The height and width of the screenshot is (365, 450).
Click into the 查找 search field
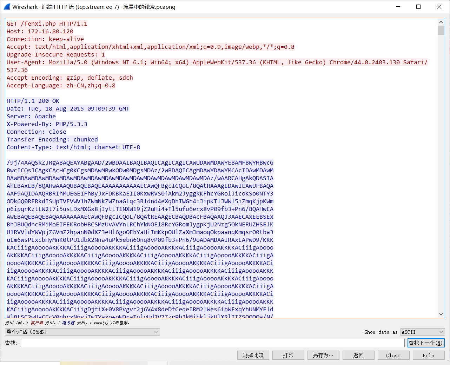point(213,343)
